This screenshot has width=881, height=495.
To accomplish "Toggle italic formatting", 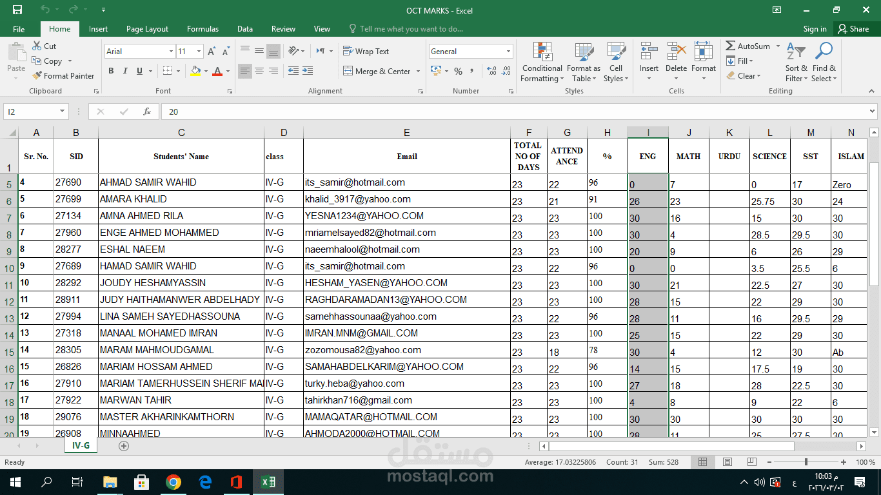I will click(x=125, y=71).
